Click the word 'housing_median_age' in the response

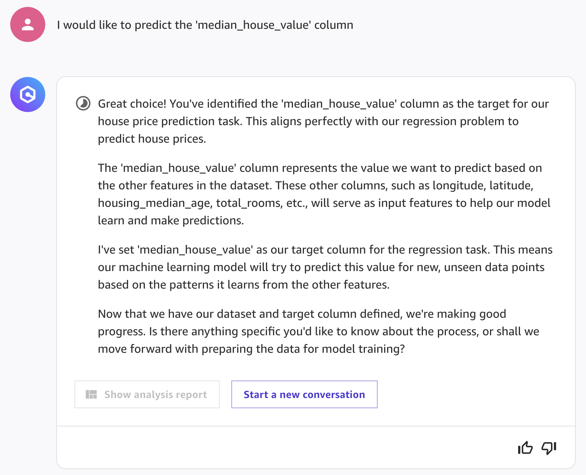(155, 203)
